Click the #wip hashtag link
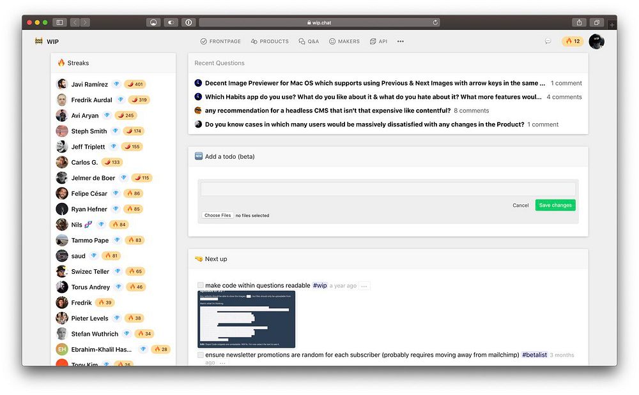 click(x=320, y=286)
